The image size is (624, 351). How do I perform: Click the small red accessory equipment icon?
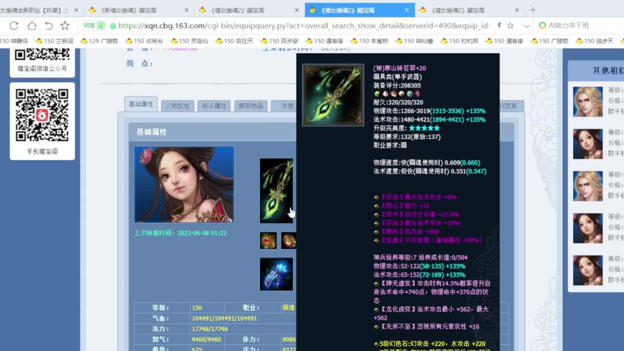[x=268, y=240]
